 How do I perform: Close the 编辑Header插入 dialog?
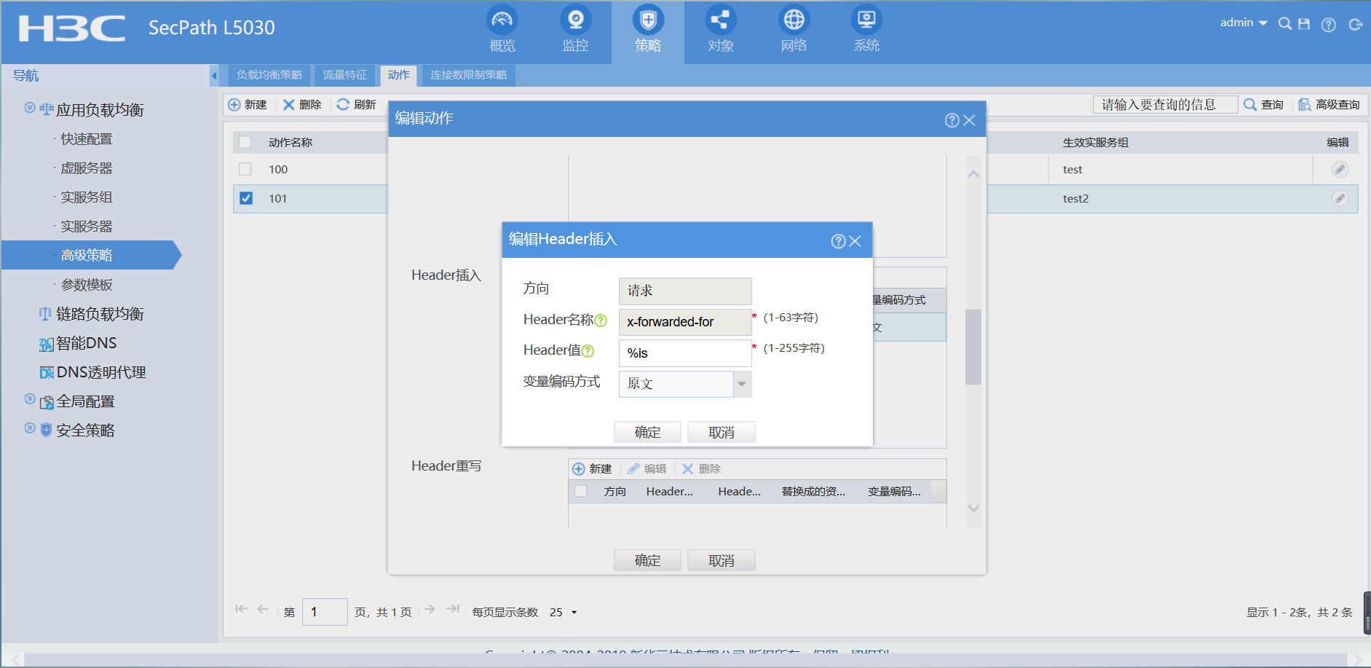coord(856,241)
